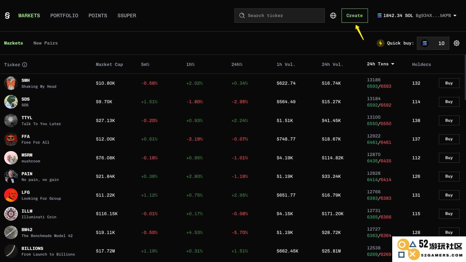Screen dimensions: 466x262
Task: Open quick buy settings gear
Action: [457, 43]
